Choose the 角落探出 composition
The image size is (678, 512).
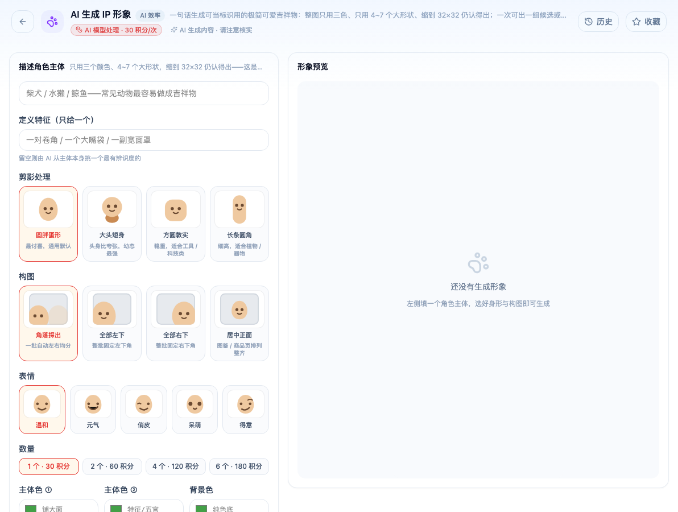[48, 323]
